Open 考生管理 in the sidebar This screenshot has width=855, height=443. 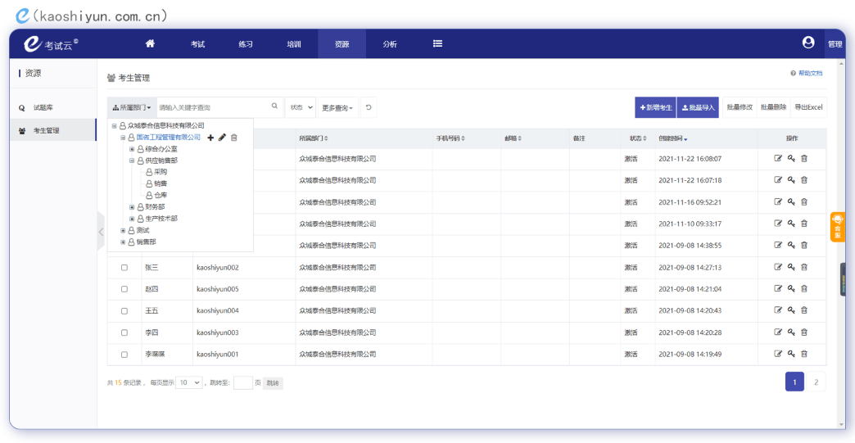53,130
